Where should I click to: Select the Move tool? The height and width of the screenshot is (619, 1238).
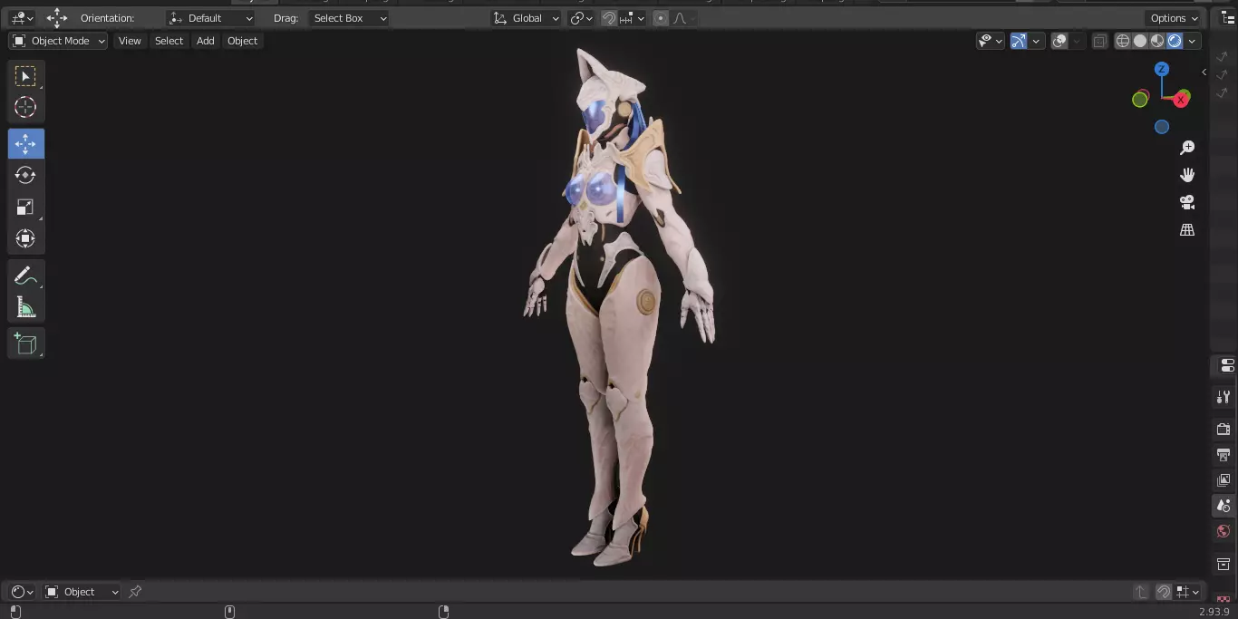(x=25, y=144)
